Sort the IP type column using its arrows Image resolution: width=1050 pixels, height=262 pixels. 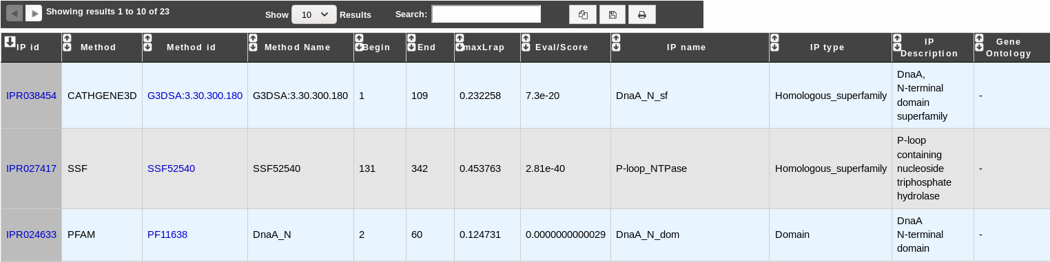click(774, 43)
